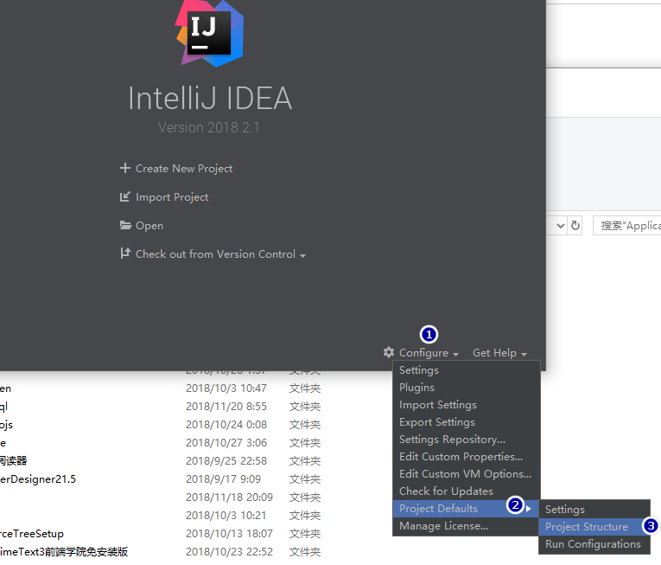Open Manage License... entry

pos(467,526)
